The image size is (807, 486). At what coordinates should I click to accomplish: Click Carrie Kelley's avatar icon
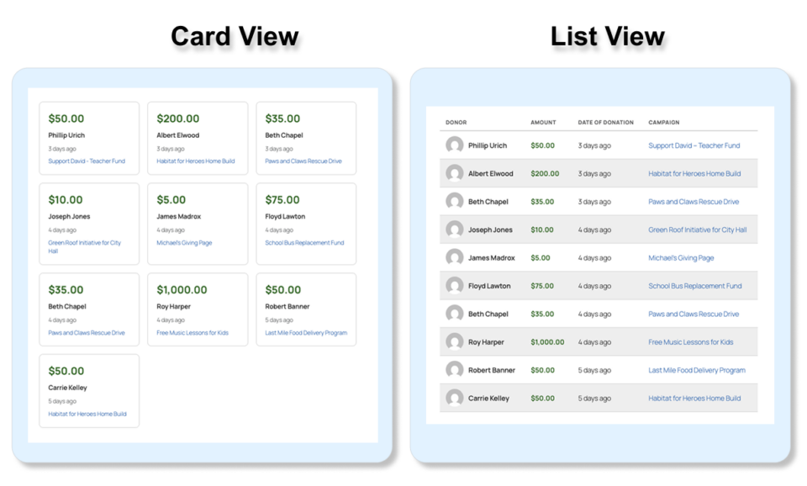454,398
